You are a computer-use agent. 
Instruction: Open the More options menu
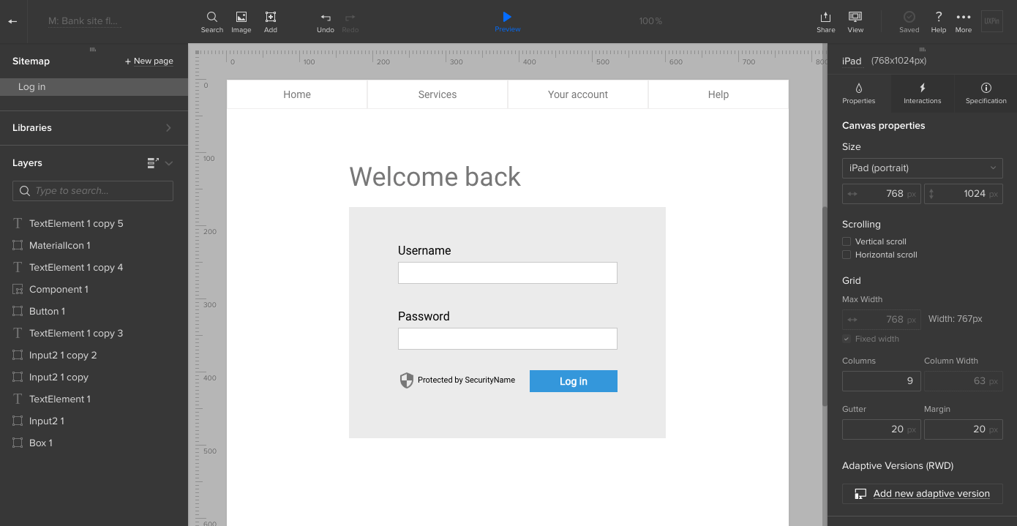pyautogui.click(x=964, y=22)
